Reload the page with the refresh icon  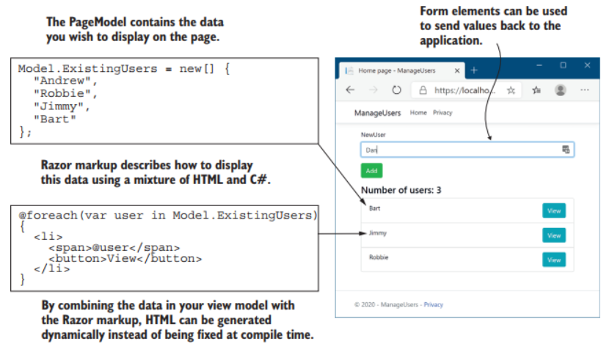pos(396,90)
